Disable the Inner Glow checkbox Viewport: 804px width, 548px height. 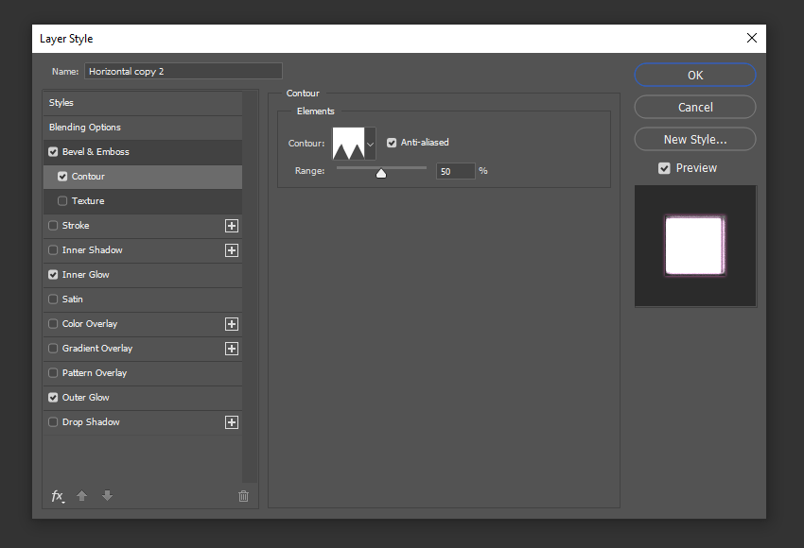pyautogui.click(x=53, y=275)
